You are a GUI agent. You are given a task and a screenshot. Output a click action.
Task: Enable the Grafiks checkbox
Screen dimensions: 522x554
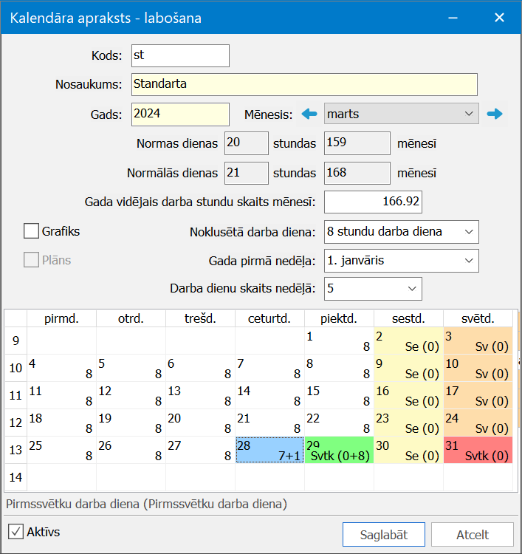(x=31, y=231)
